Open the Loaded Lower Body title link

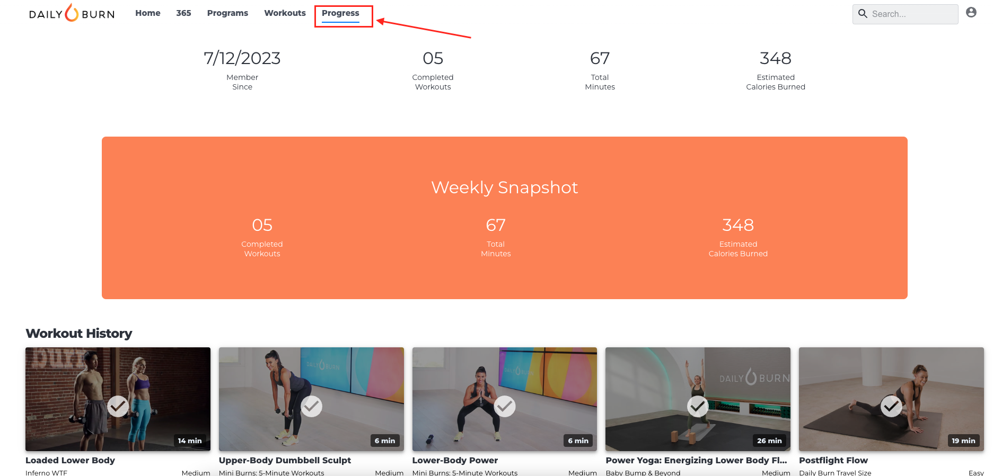[70, 460]
